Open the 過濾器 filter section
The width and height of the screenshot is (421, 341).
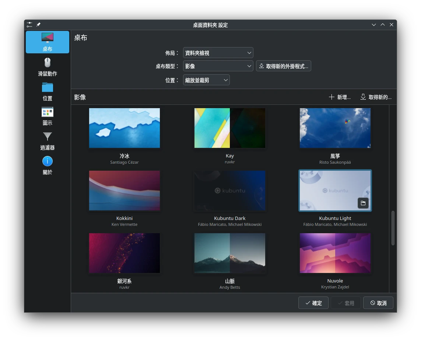pos(48,141)
